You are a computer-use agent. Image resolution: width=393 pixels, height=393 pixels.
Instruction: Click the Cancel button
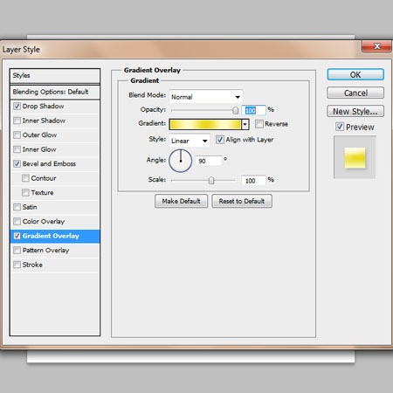355,93
